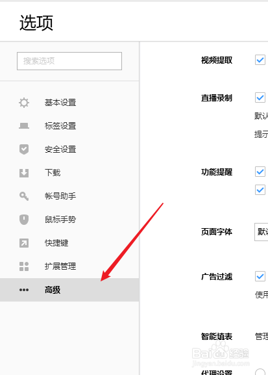Viewport: 268px width, 375px height.
Task: Click the 管理 link beside 智能填表
Action: tap(262, 336)
